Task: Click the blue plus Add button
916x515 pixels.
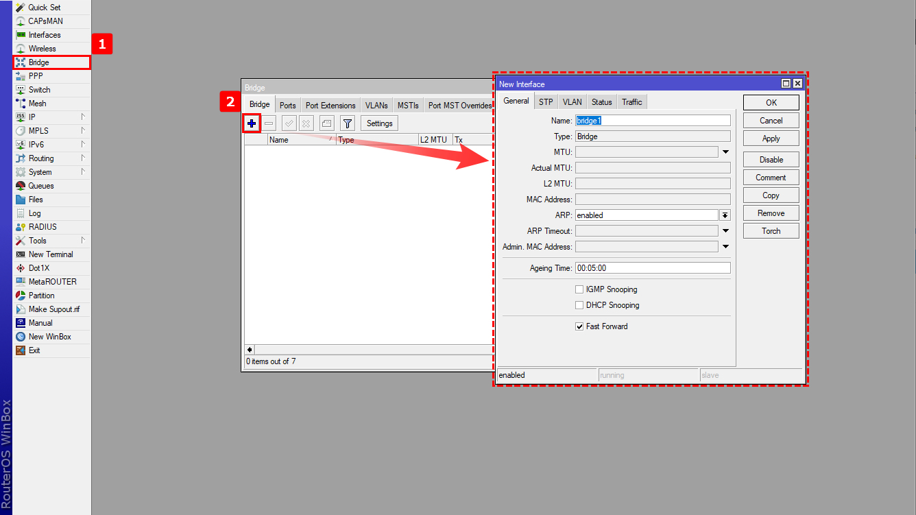Action: coord(252,123)
